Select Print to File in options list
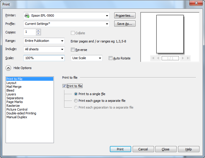This screenshot has height=158, width=205. pyautogui.click(x=30, y=79)
